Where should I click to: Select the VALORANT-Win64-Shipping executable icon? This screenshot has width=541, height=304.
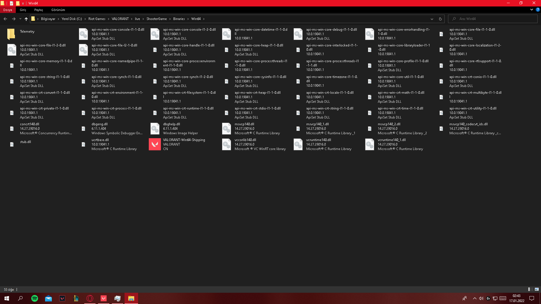(x=155, y=144)
